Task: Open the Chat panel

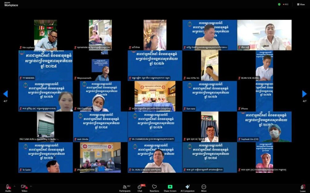Action: pyautogui.click(x=140, y=188)
